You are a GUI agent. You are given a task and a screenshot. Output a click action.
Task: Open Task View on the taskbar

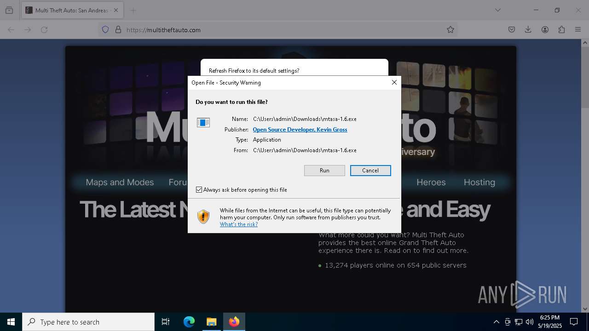pyautogui.click(x=166, y=322)
